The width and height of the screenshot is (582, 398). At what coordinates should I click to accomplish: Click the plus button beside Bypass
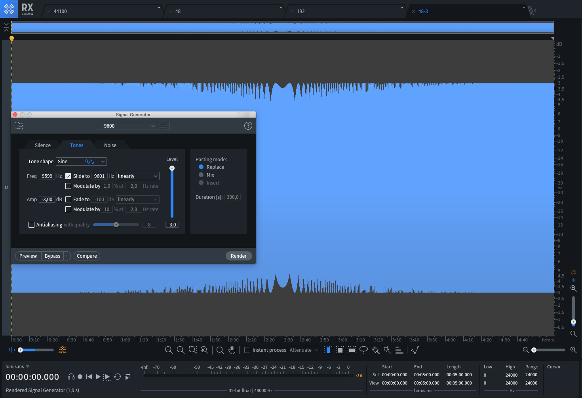click(x=67, y=256)
